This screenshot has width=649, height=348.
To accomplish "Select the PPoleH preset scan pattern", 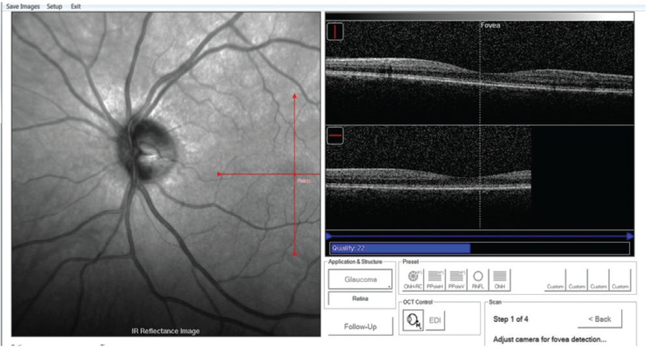I will 435,280.
